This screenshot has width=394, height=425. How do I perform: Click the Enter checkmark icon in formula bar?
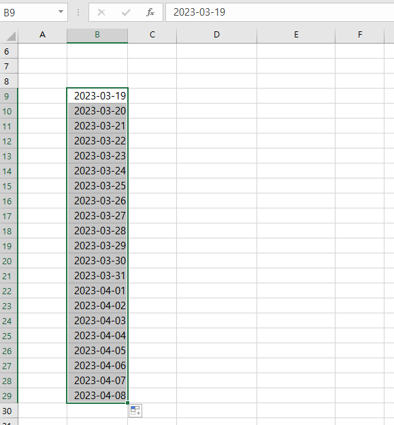[x=126, y=12]
